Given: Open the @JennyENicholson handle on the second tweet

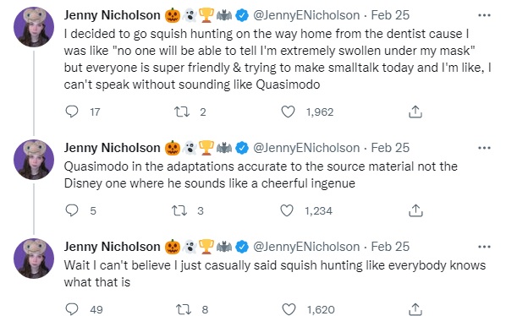Looking at the screenshot, I should (306, 148).
